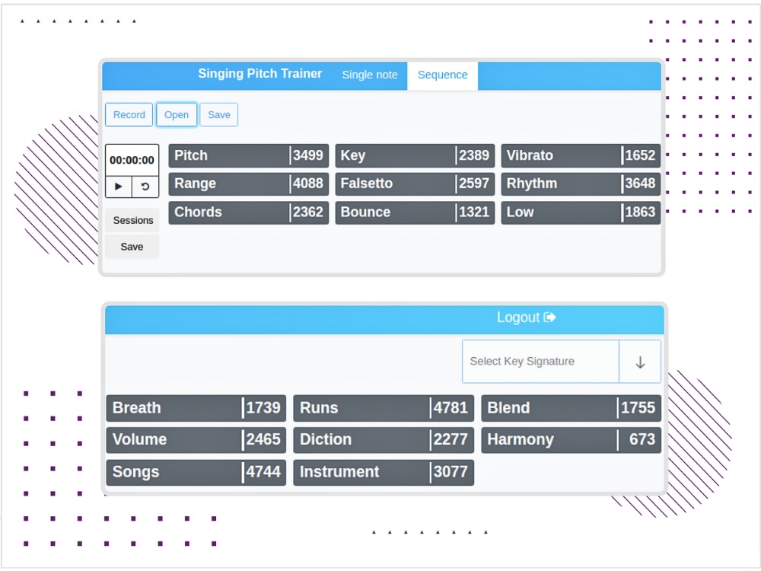Switch to the Sequence tab

pos(443,75)
